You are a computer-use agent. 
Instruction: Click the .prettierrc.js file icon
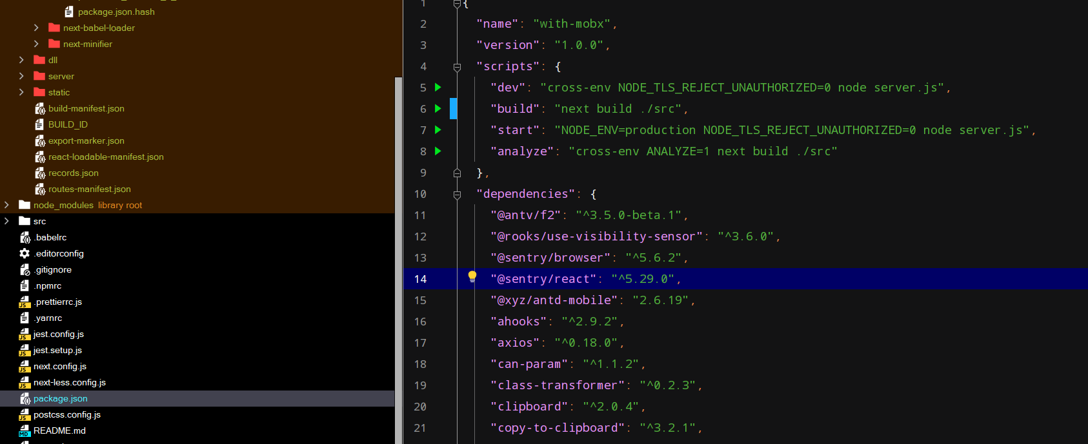25,302
